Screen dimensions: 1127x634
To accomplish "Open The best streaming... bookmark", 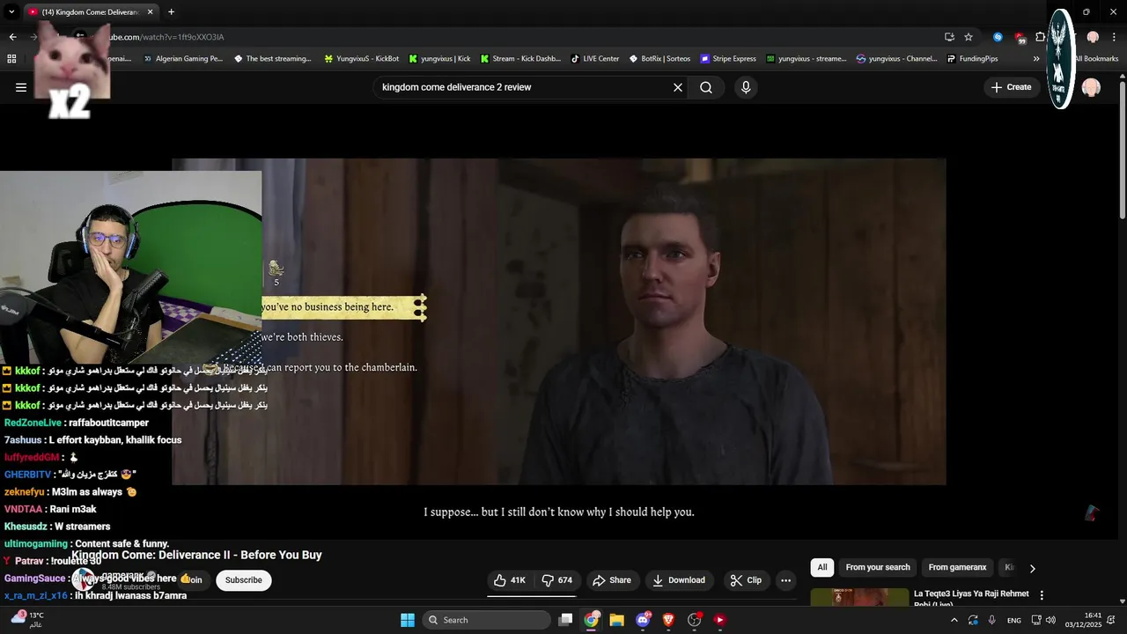I will (x=273, y=59).
